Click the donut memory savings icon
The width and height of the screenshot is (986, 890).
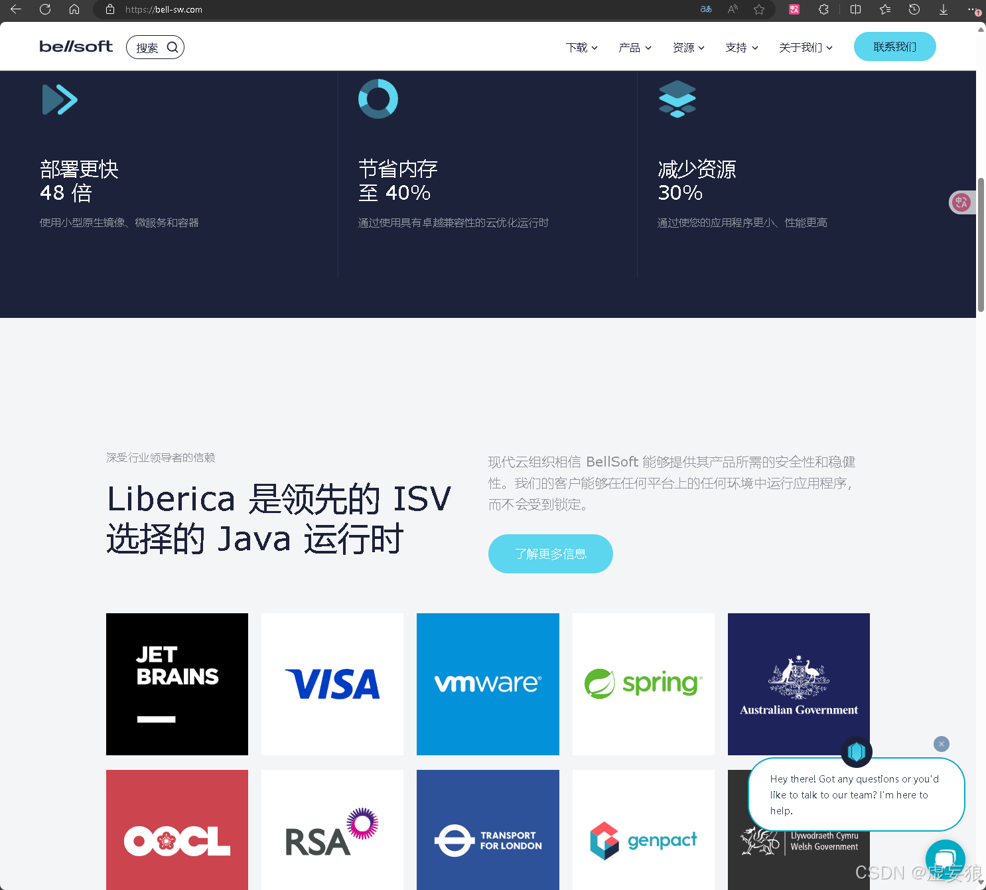[x=378, y=99]
